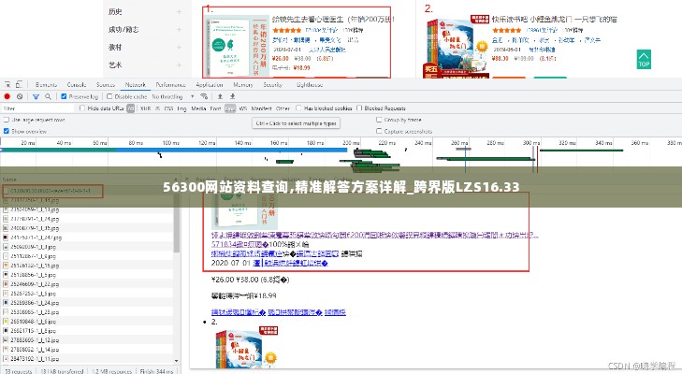Select request 27883605-1_l_12.jpg
The width and height of the screenshot is (682, 374).
[35, 340]
